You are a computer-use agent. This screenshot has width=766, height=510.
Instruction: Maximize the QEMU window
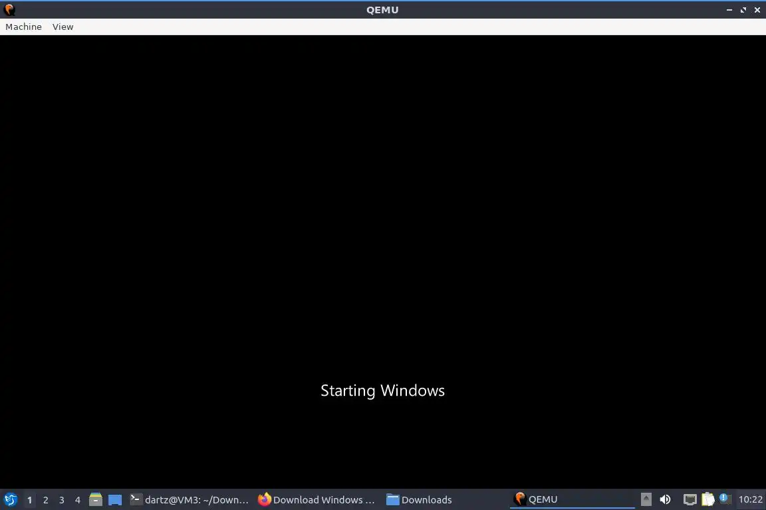point(743,10)
